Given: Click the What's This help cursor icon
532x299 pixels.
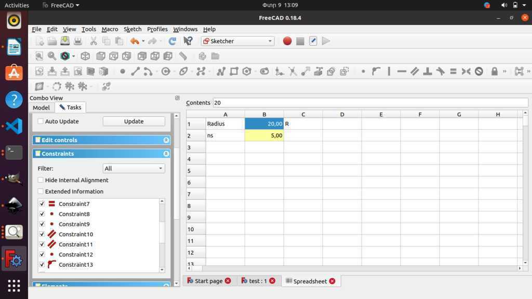Looking at the screenshot, I should pos(188,41).
